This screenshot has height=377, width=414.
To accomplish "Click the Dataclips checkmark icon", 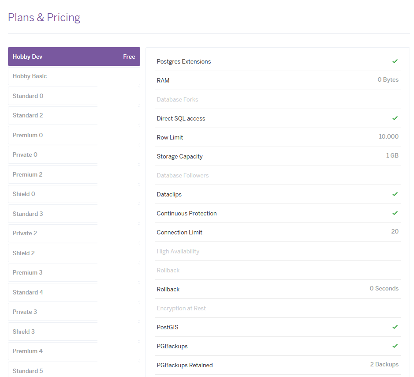I will 395,194.
